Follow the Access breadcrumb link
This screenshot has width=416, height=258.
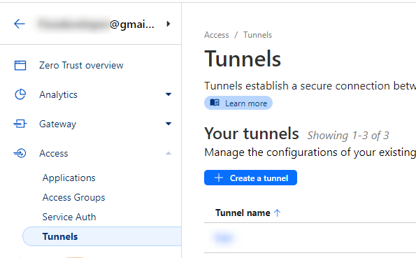[217, 35]
